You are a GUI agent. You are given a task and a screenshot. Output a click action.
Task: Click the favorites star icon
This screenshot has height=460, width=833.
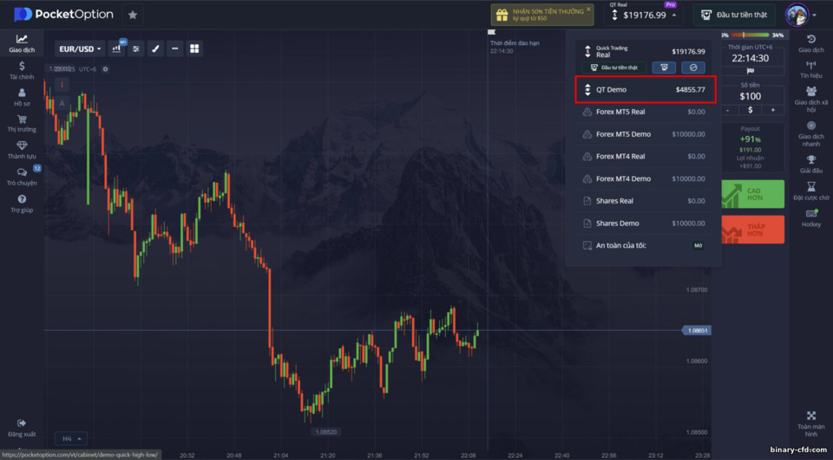coord(133,15)
